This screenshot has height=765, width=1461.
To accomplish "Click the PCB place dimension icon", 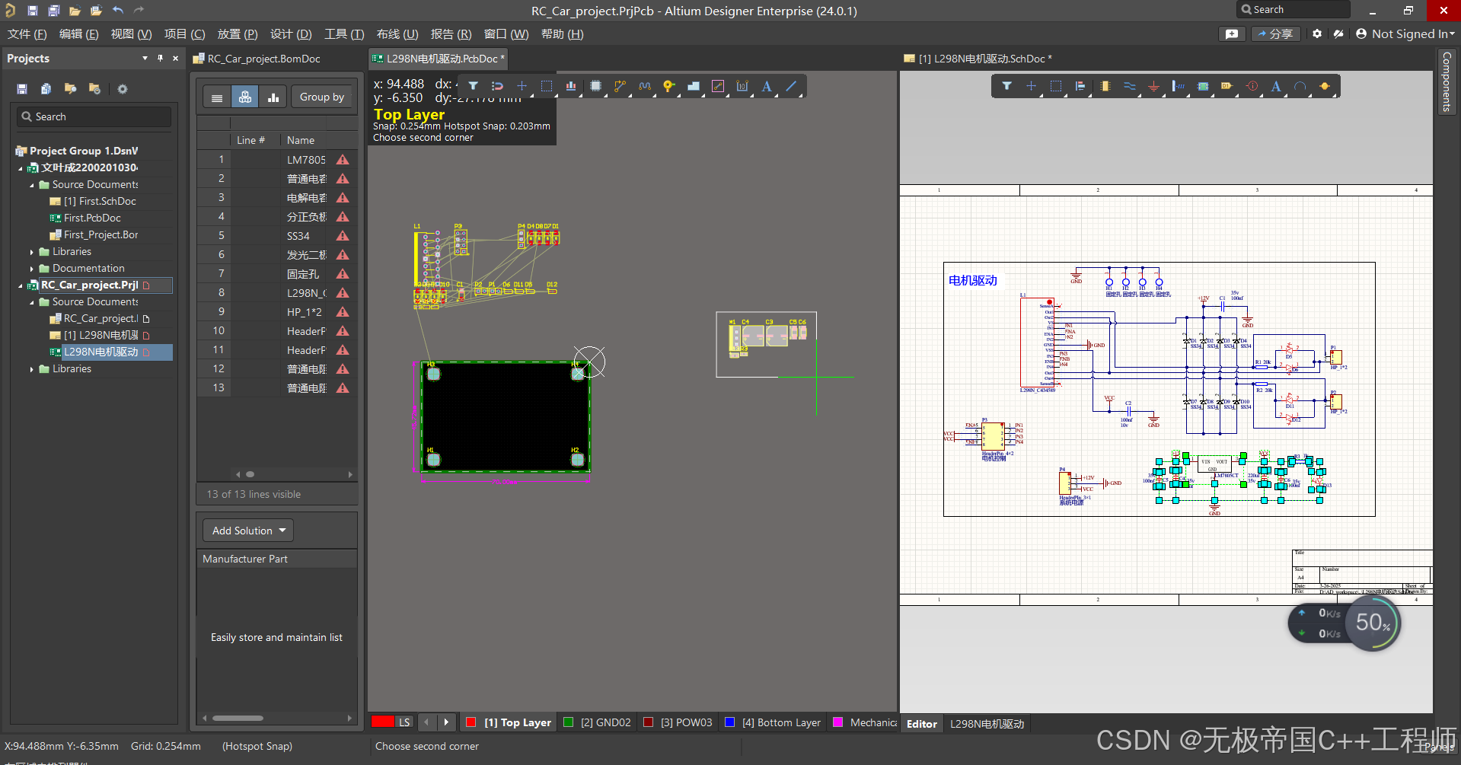I will click(x=742, y=86).
